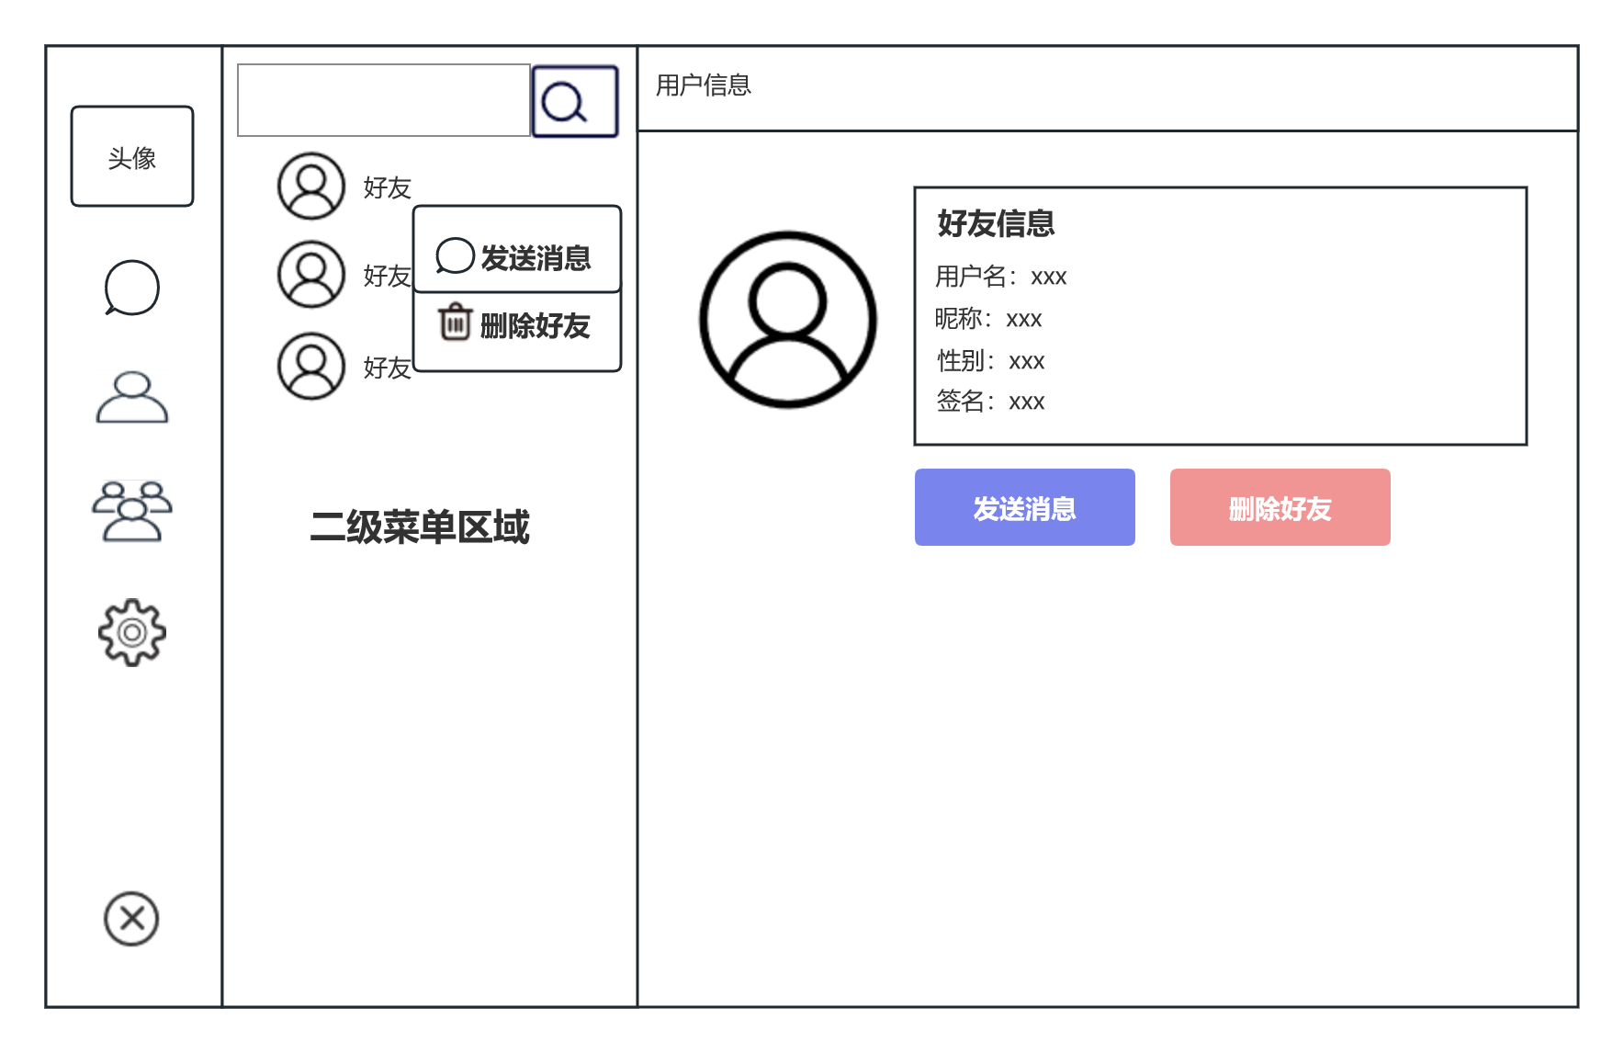Viewport: 1624px width, 1053px height.
Task: Click the speech bubble icon in context menu
Action: click(x=455, y=256)
